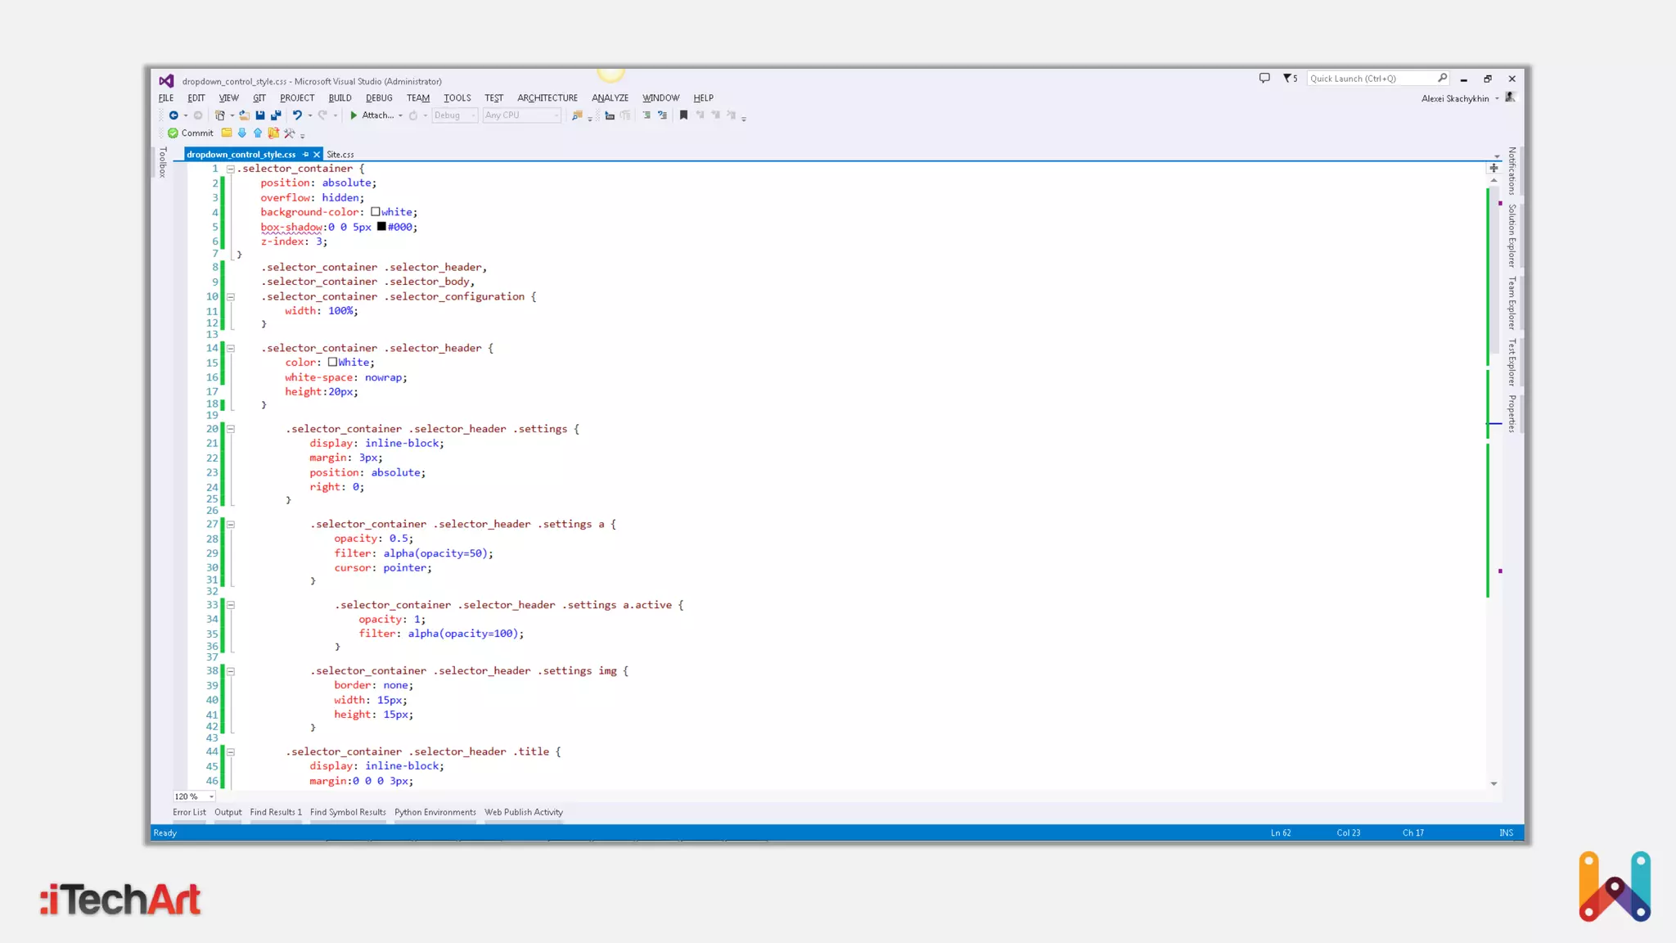Viewport: 1676px width, 943px height.
Task: Click the Commit button
Action: (x=191, y=133)
